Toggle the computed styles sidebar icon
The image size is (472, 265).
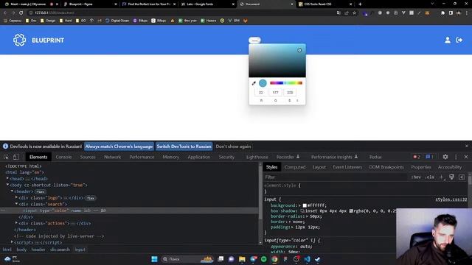[x=462, y=177]
